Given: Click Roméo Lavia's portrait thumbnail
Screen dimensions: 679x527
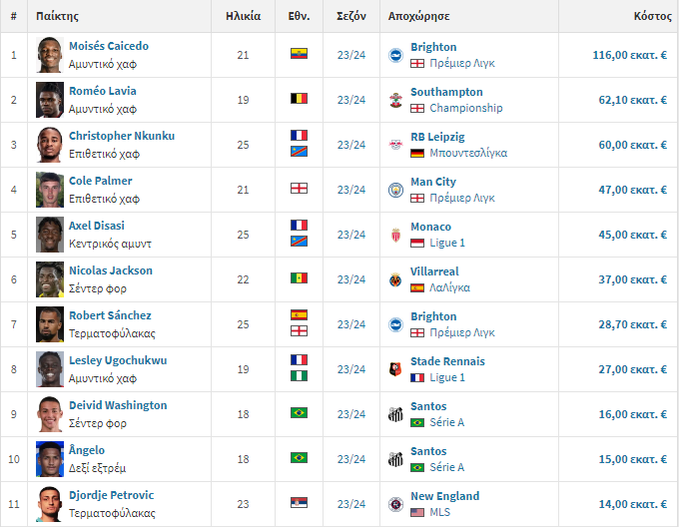Looking at the screenshot, I should point(50,100).
